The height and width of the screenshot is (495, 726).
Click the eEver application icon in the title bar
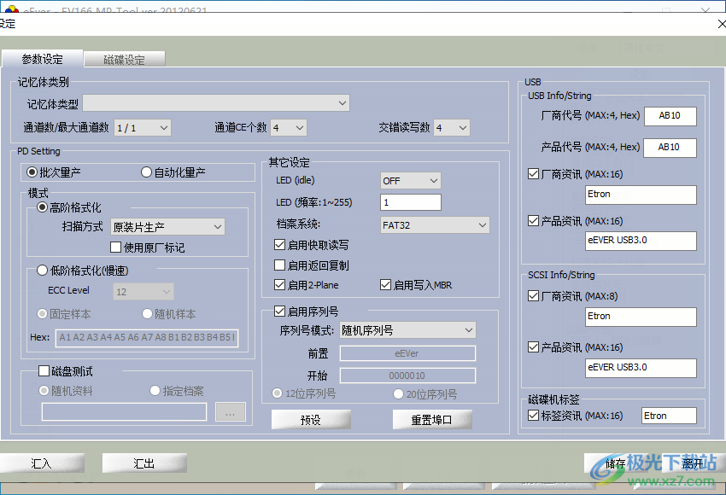tap(14, 6)
